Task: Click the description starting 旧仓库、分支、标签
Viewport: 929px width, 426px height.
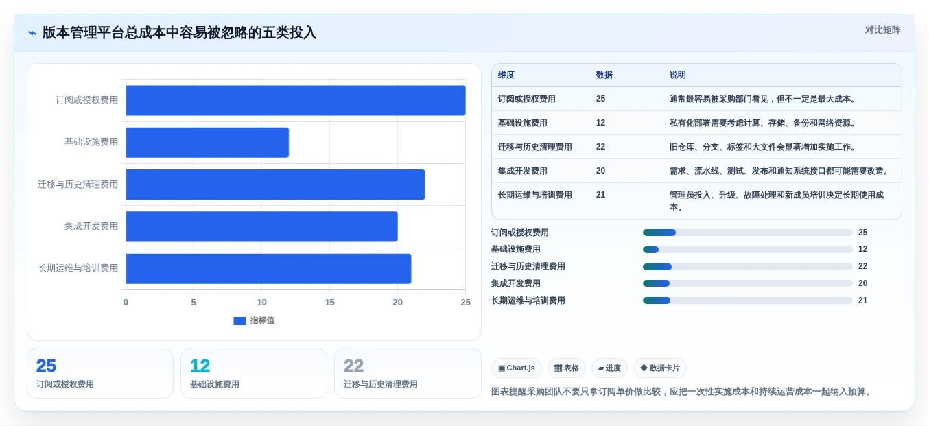Action: click(764, 147)
